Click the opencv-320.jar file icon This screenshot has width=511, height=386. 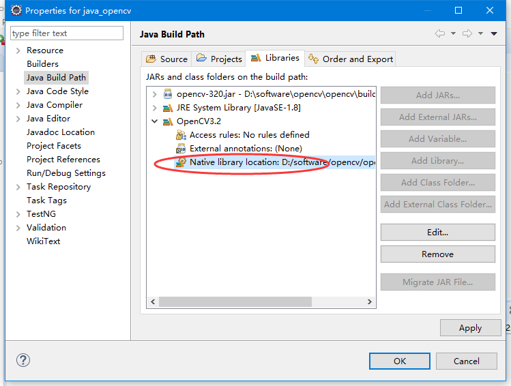point(168,94)
